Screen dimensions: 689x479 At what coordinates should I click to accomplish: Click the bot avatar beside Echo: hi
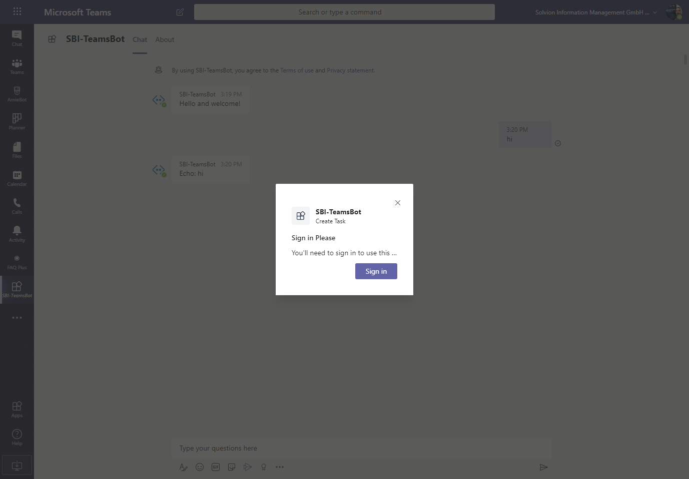point(159,170)
